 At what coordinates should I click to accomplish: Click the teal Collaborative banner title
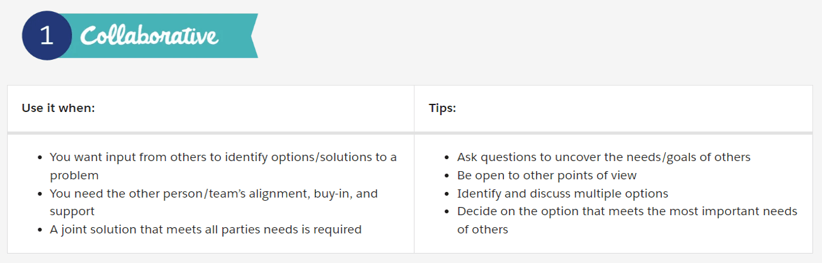click(x=149, y=36)
